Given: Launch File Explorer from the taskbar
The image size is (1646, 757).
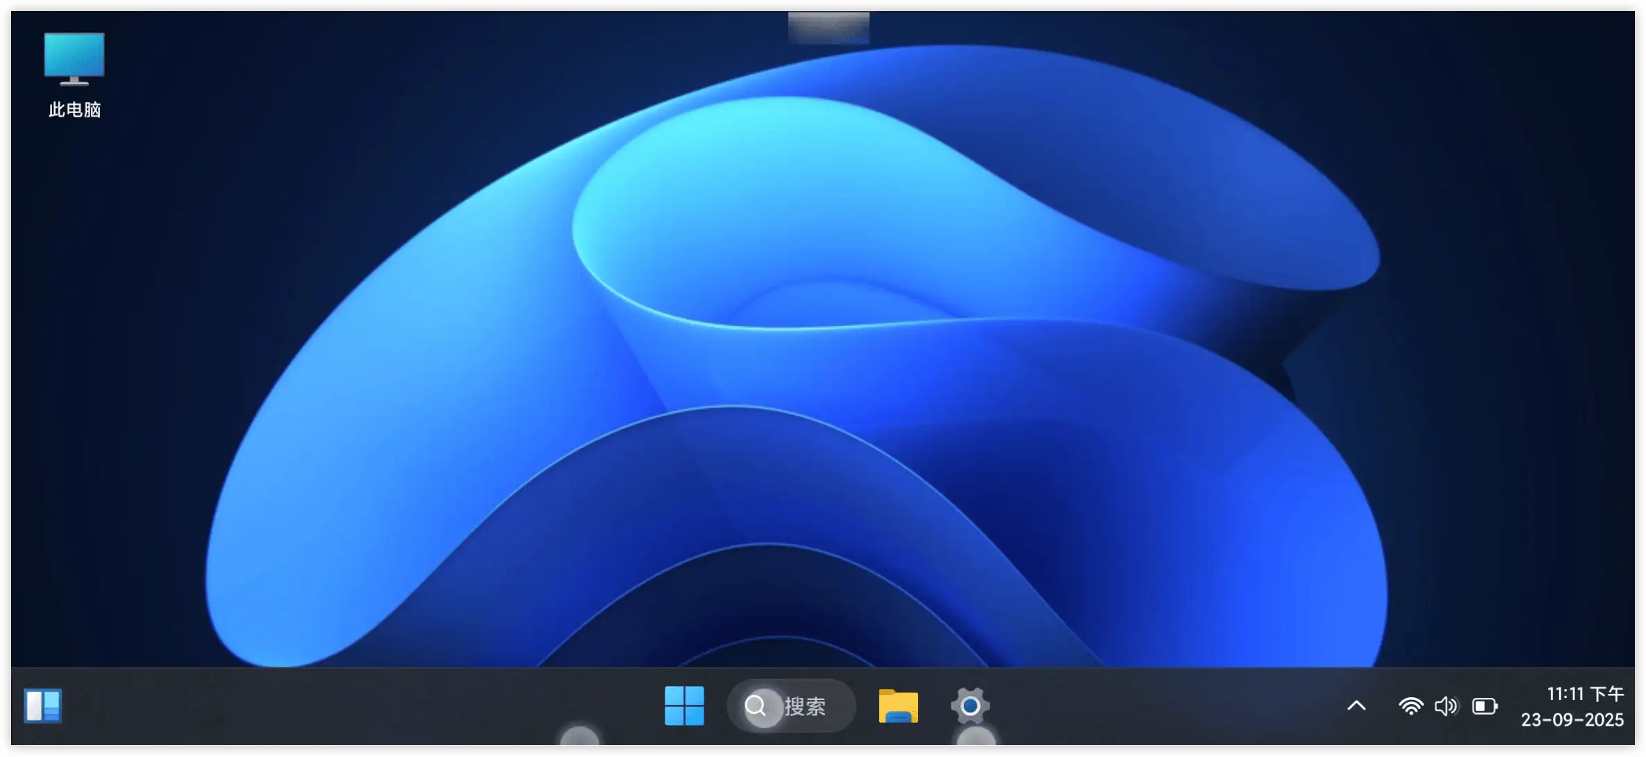Looking at the screenshot, I should coord(898,706).
